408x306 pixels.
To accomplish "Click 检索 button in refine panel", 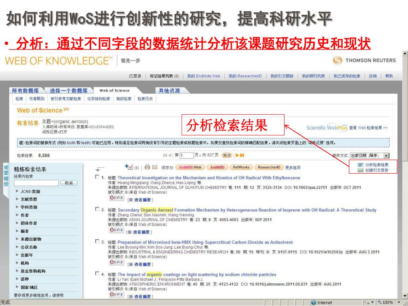I will click(69, 183).
